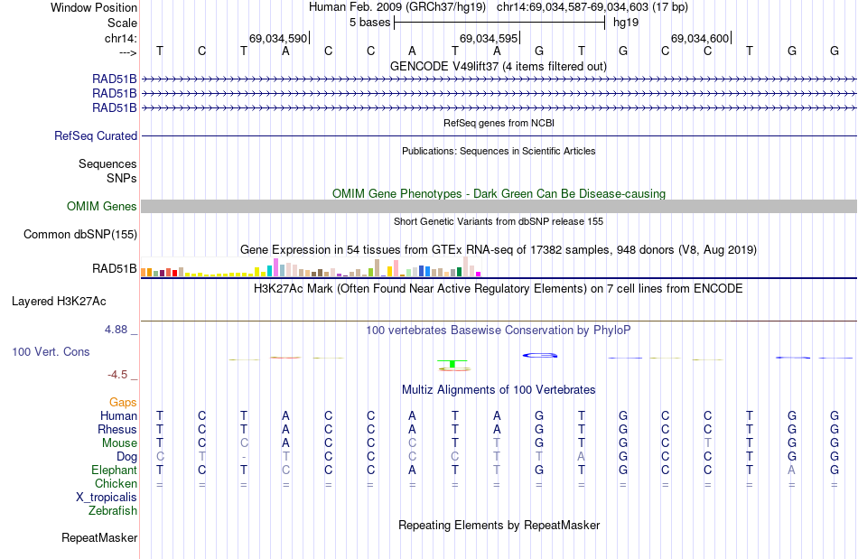Click the magenta bar ending GTEx chart
858x559 pixels.
pos(479,274)
